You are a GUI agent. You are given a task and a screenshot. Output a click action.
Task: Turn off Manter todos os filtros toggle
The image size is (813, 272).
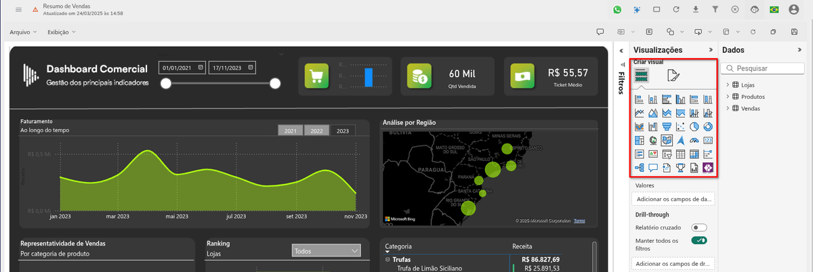point(699,240)
